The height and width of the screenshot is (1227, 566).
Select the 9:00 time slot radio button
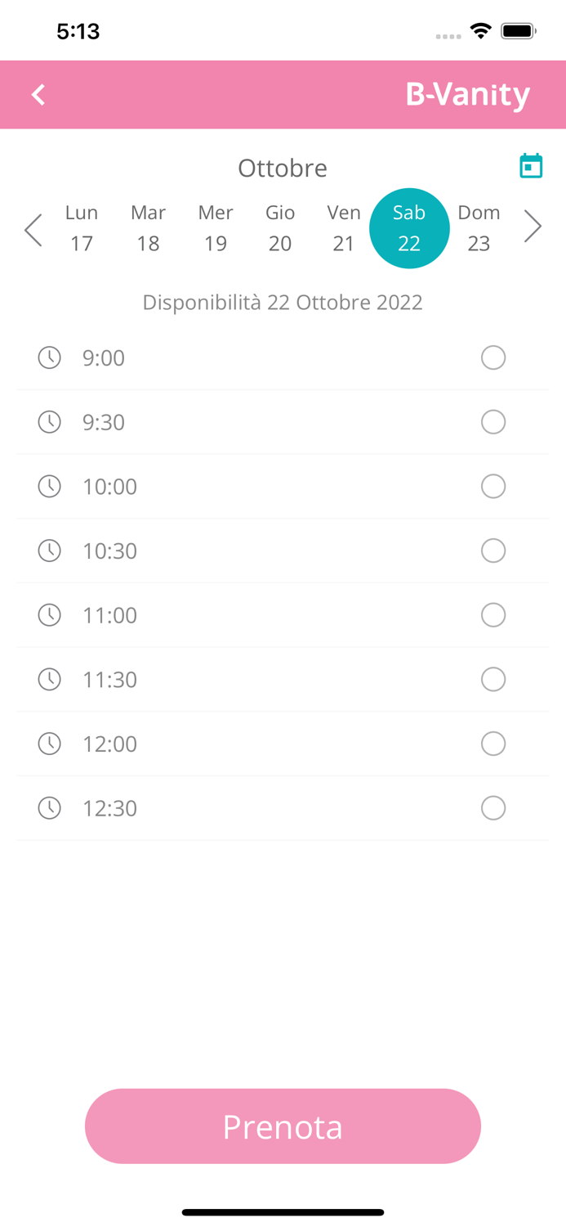pos(493,357)
